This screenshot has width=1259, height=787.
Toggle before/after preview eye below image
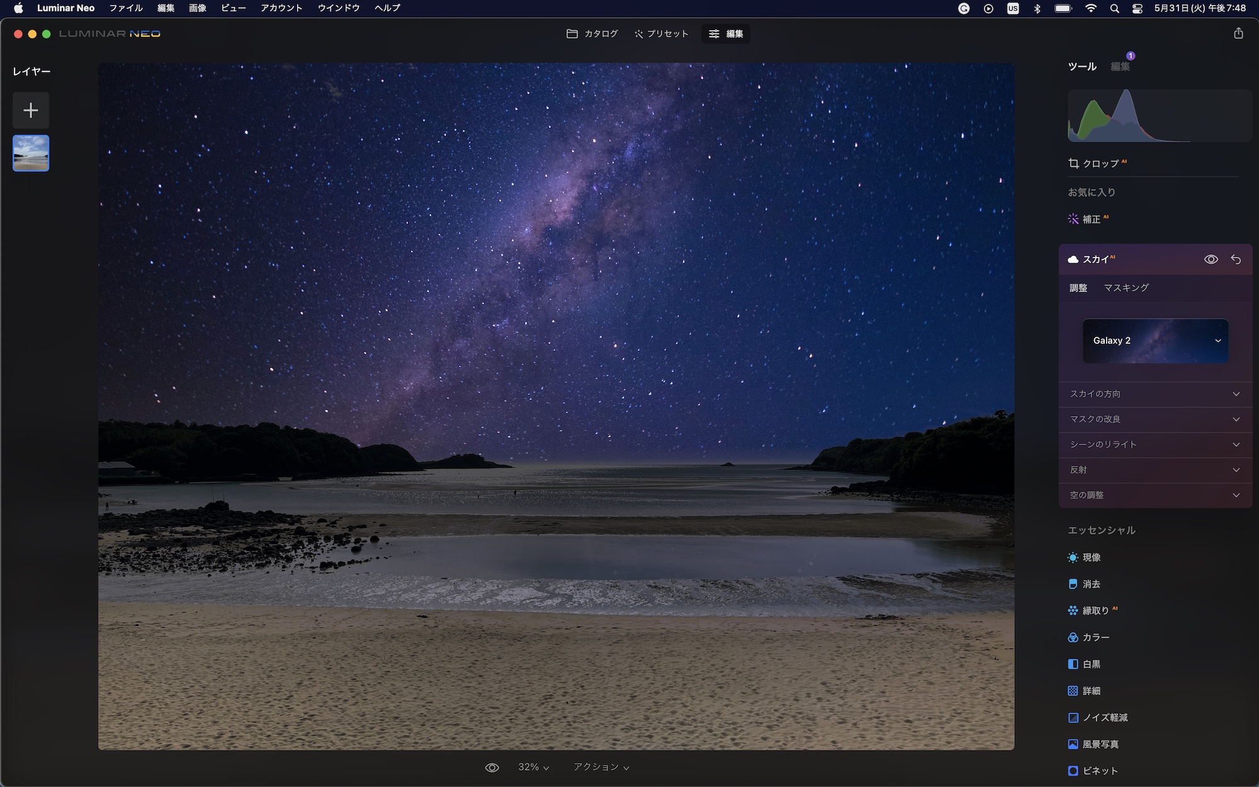coord(492,767)
